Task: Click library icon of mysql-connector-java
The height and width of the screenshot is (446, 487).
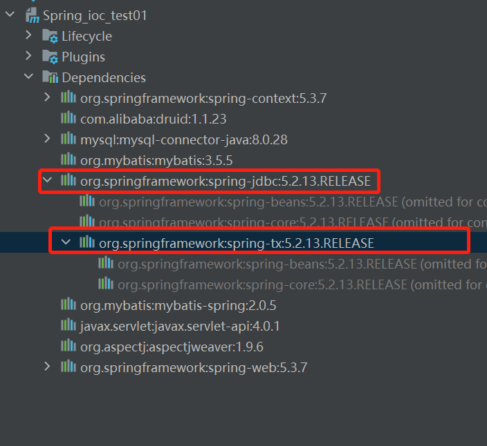Action: pyautogui.click(x=68, y=139)
